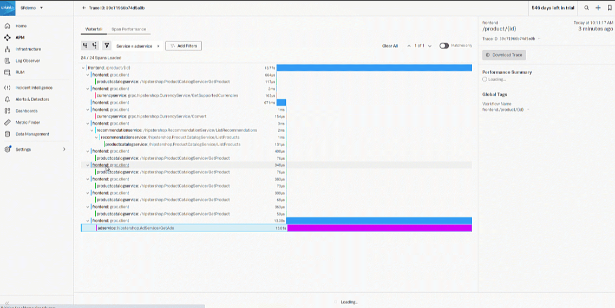615x308 pixels.
Task: Open Infrastructure from the sidebar
Action: (x=28, y=49)
